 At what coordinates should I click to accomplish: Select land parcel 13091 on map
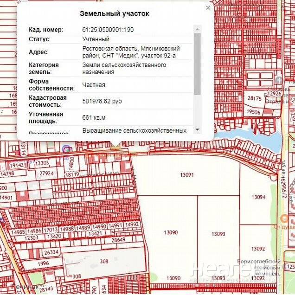186,175
